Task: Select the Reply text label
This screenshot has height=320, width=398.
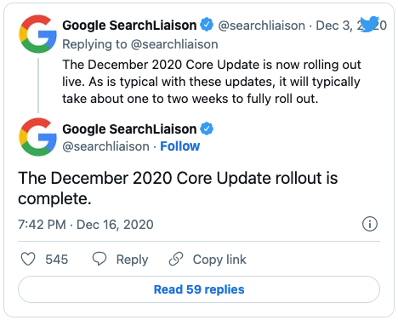Action: click(x=133, y=260)
